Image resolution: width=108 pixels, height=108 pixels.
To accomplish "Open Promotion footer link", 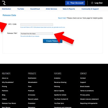I will coord(32,103).
